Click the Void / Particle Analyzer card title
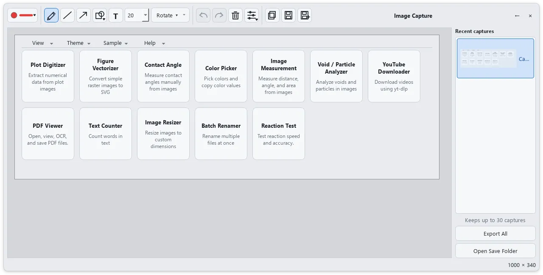Image resolution: width=543 pixels, height=275 pixels. 336,68
